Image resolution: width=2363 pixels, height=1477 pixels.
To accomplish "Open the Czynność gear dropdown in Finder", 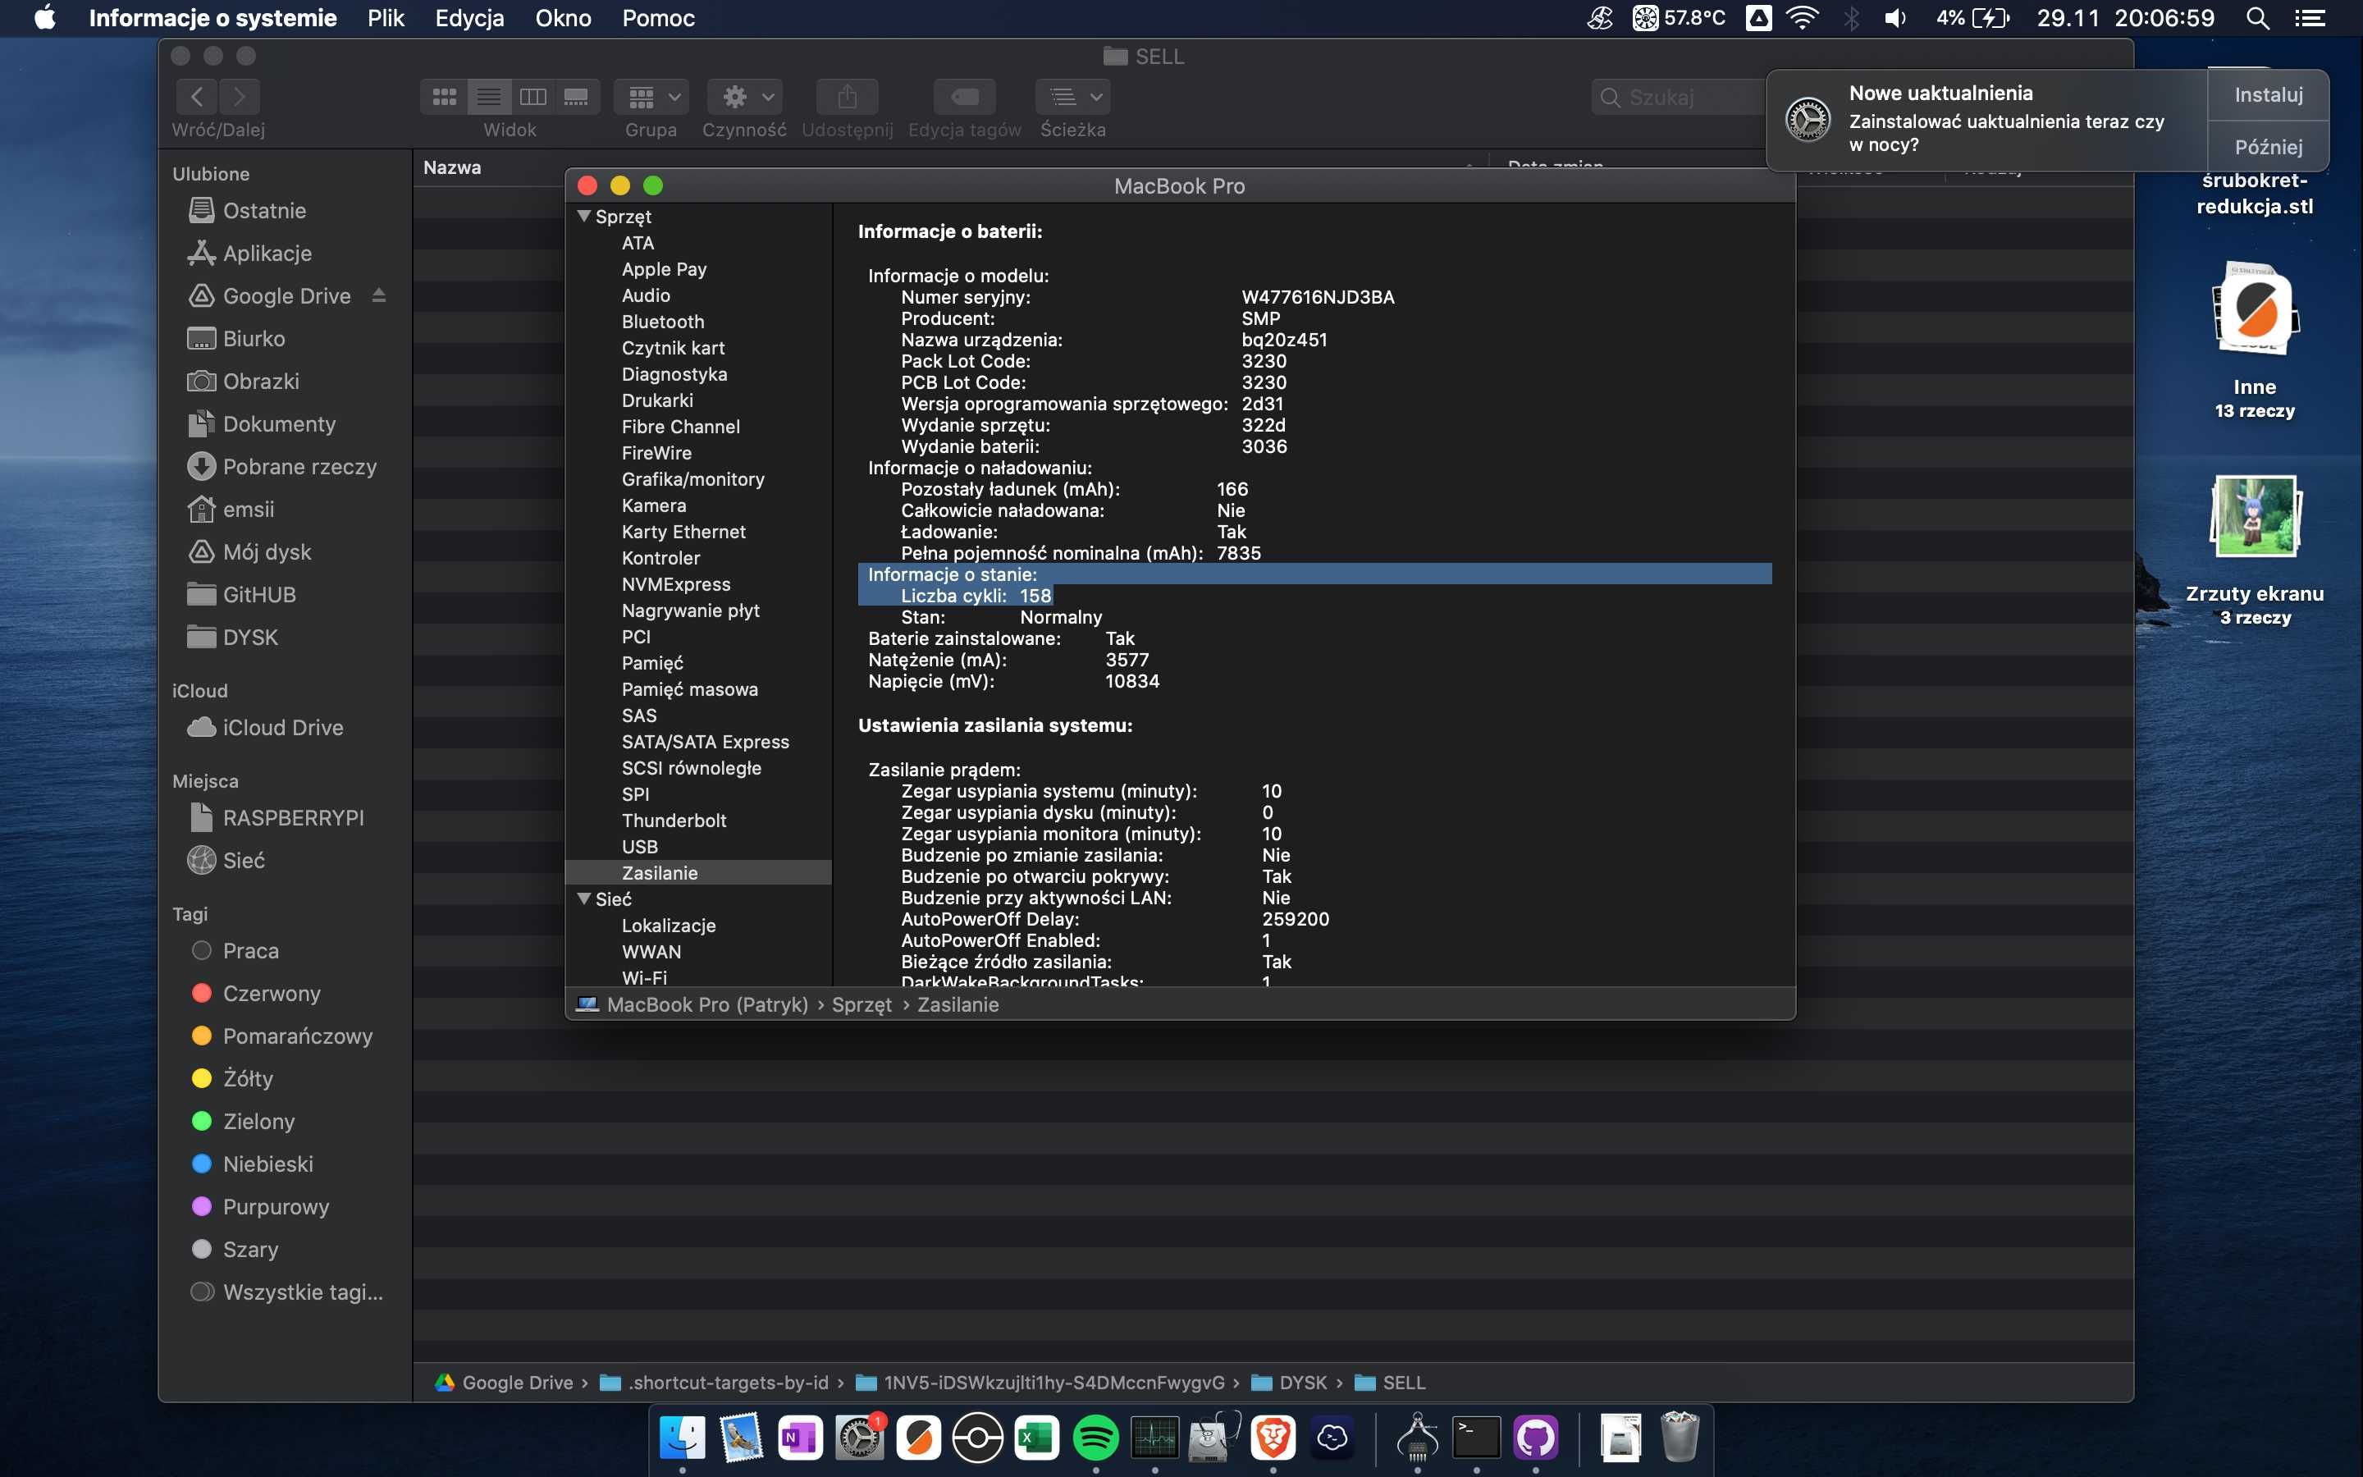I will pyautogui.click(x=745, y=97).
